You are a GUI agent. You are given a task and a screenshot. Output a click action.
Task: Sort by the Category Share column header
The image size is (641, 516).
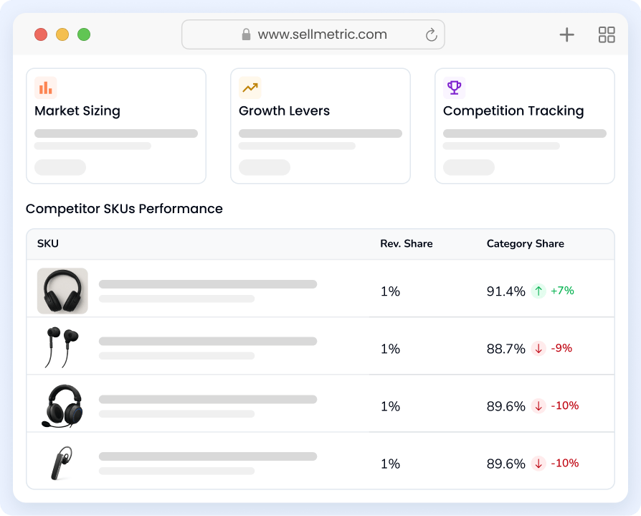(525, 244)
